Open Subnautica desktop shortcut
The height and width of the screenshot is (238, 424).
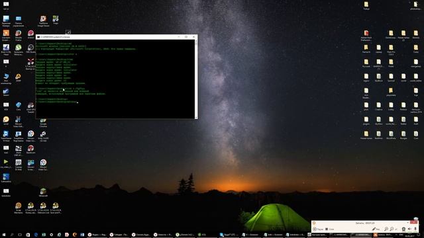6,178
